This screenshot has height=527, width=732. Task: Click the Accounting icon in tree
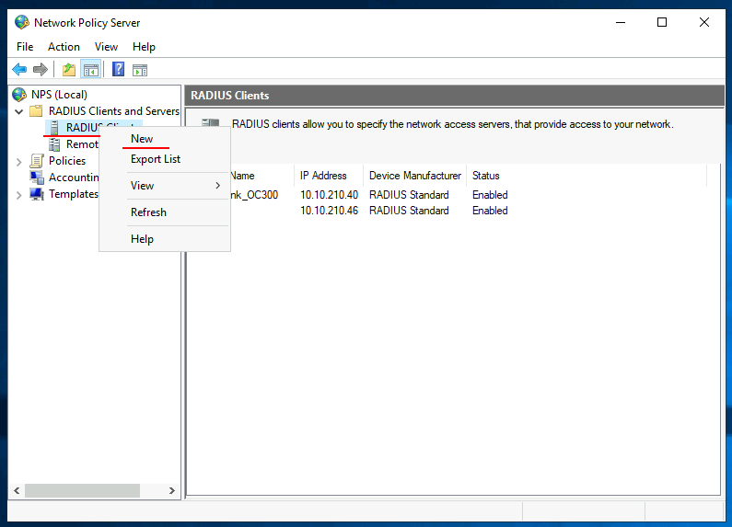pos(37,178)
